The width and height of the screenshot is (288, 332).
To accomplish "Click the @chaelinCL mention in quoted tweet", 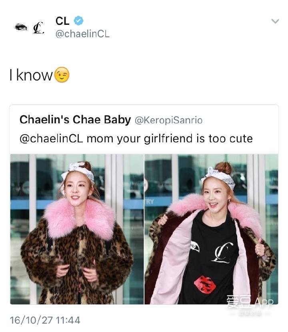I will click(51, 139).
